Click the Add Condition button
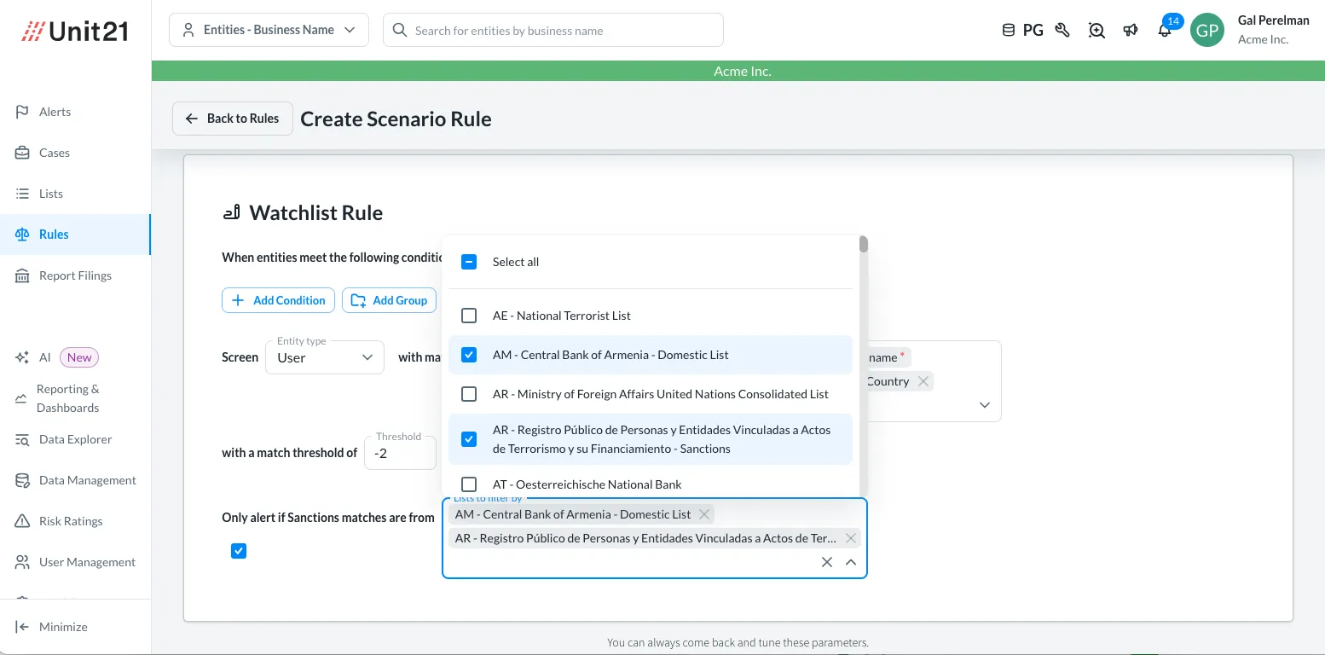Image resolution: width=1325 pixels, height=655 pixels. click(x=278, y=300)
